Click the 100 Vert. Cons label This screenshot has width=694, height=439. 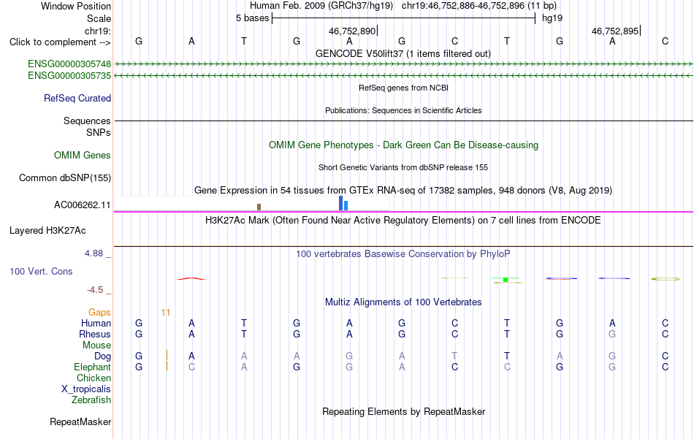click(41, 271)
